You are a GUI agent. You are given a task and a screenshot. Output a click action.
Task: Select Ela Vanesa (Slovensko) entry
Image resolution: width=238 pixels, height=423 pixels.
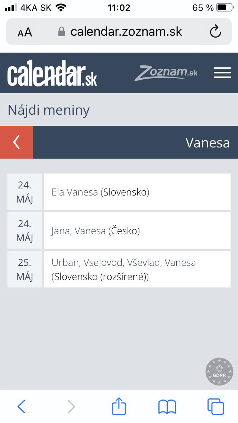coord(137,192)
